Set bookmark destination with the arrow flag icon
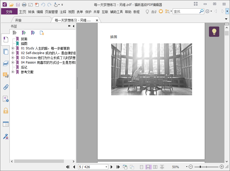Image resolution: width=230 pixels, height=171 pixels. (33, 33)
